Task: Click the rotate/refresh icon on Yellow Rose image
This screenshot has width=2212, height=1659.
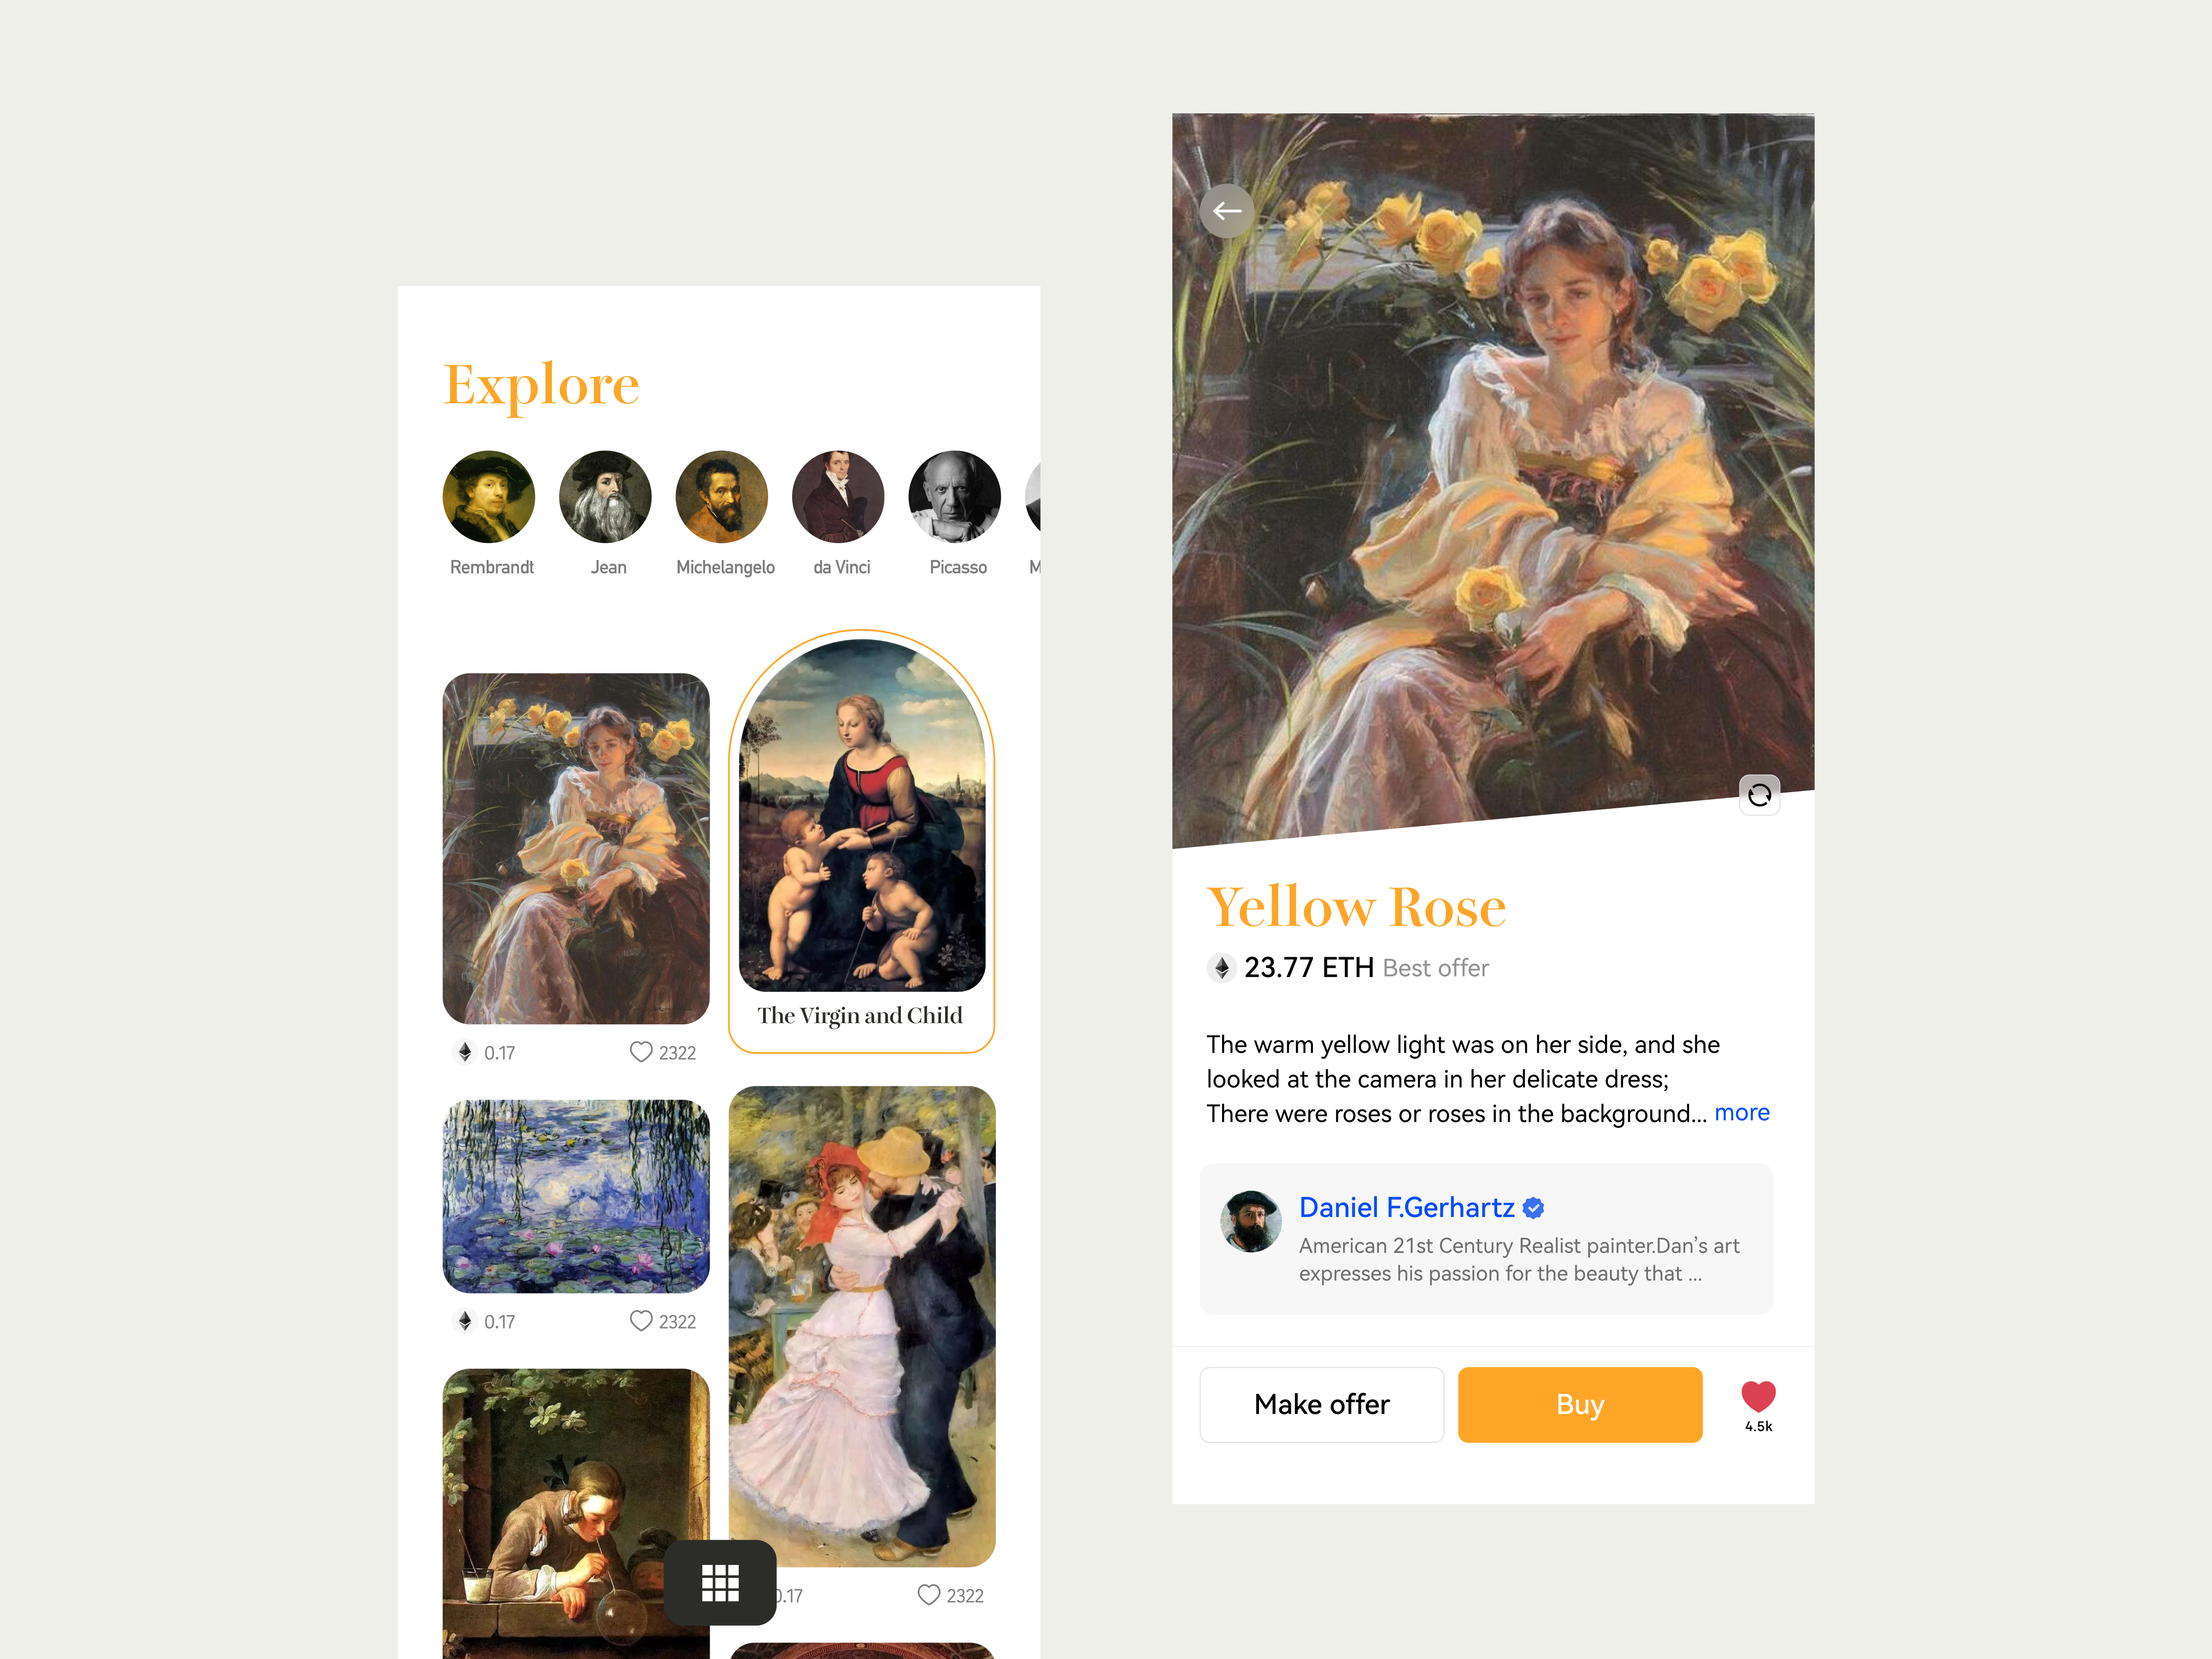Action: tap(1759, 795)
